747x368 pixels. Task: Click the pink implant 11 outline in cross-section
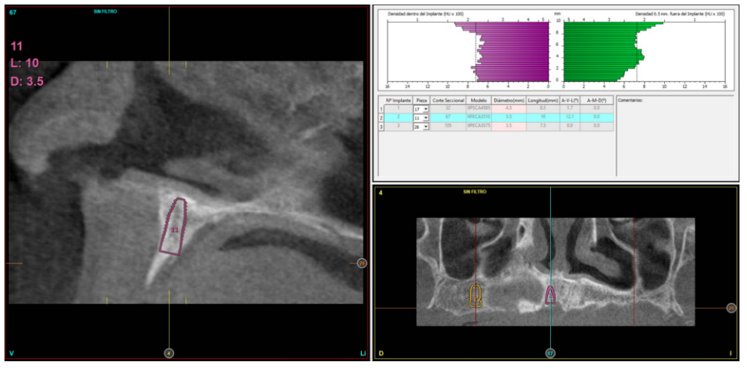point(174,227)
